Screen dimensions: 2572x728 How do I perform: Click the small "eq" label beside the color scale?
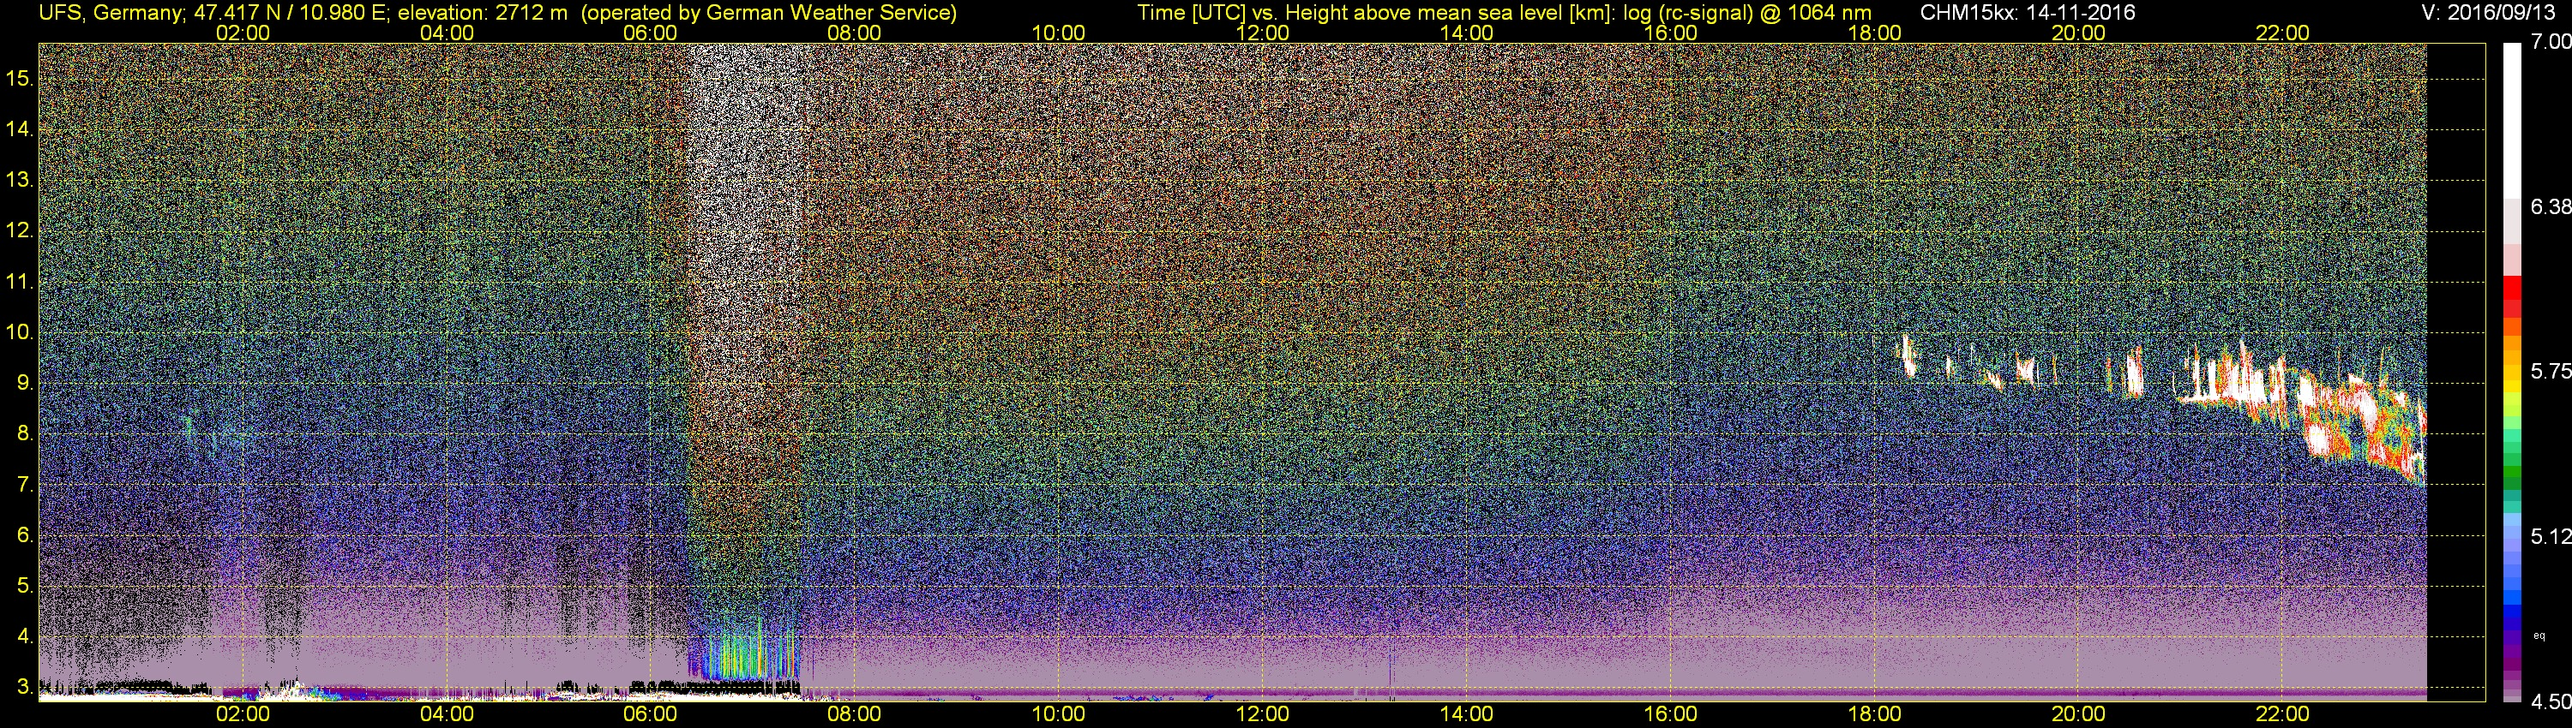[2539, 635]
